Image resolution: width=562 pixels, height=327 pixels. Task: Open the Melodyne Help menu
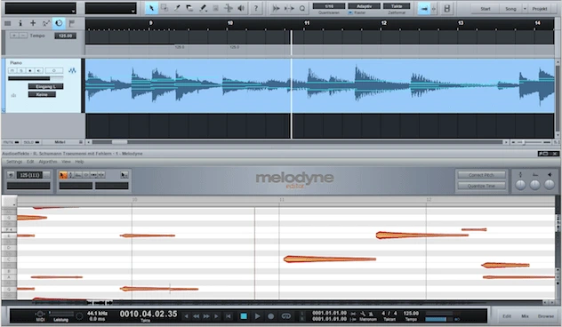[79, 162]
